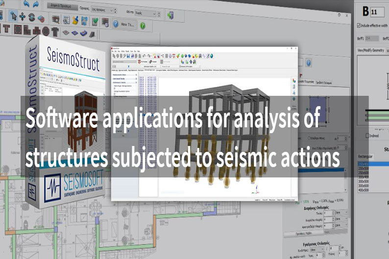Viewport: 389px width, 259px height.
Task: Click the green question mark help icon
Action: (143, 25)
